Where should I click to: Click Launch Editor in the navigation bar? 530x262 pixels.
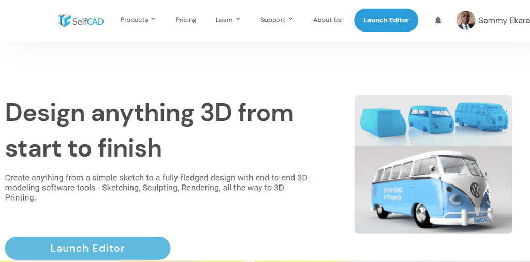pyautogui.click(x=386, y=20)
